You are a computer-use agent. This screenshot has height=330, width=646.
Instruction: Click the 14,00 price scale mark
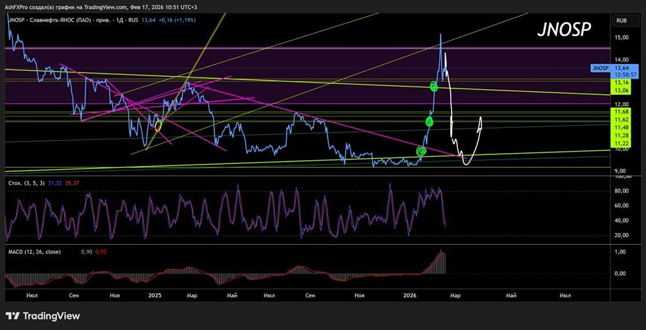(620, 60)
